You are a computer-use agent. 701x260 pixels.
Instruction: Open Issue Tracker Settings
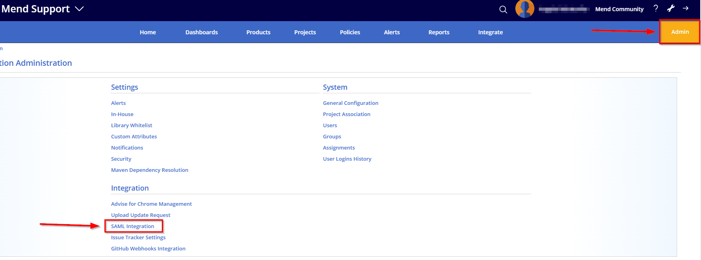[x=138, y=237]
